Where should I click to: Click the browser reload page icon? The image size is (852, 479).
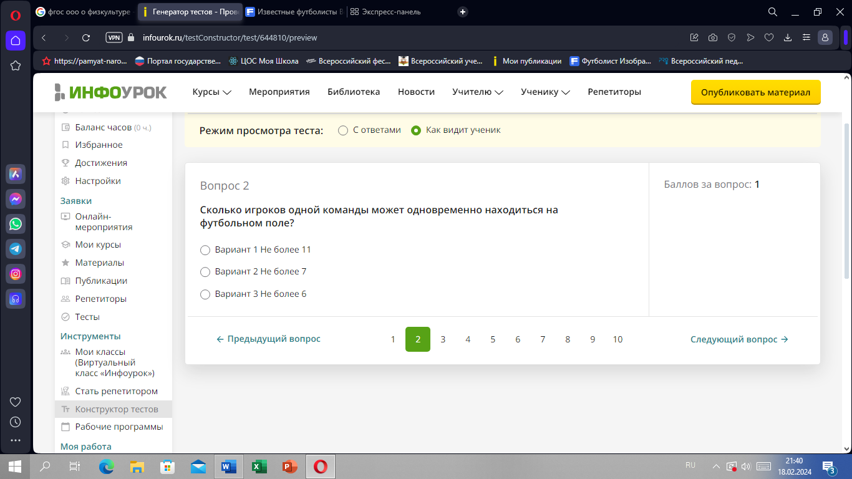86,37
